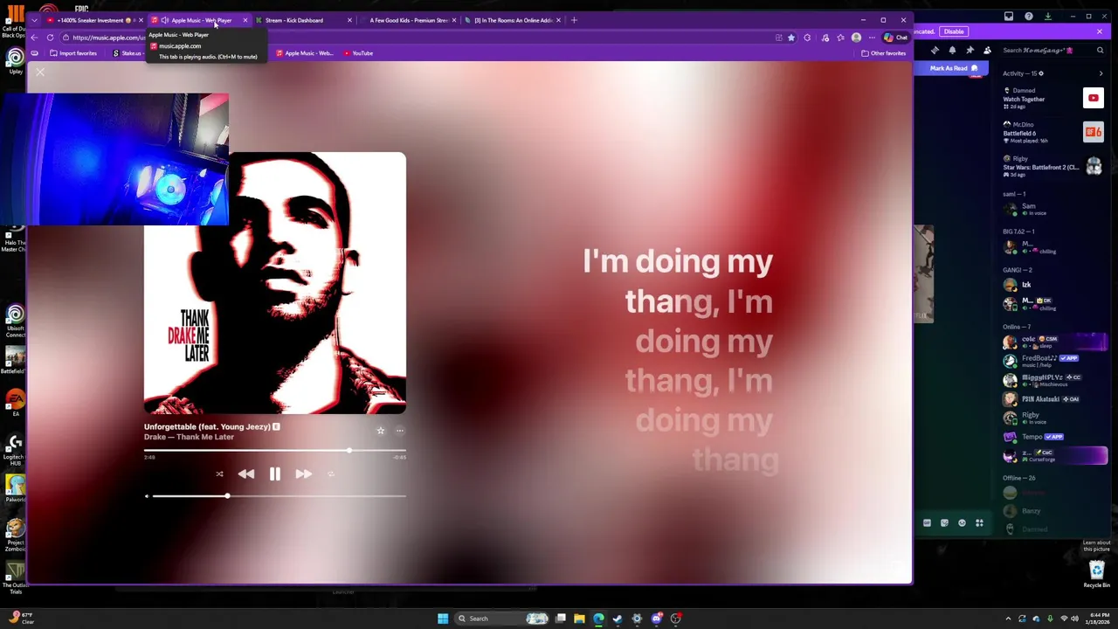
Task: Open File Explorer from the taskbar
Action: coord(579,619)
